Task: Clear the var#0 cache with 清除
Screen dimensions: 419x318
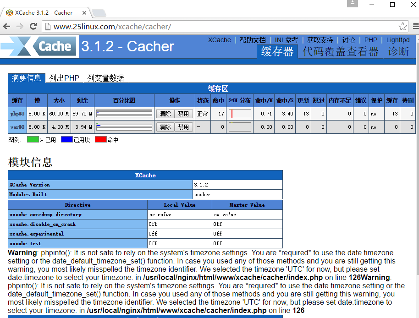Action: 165,127
